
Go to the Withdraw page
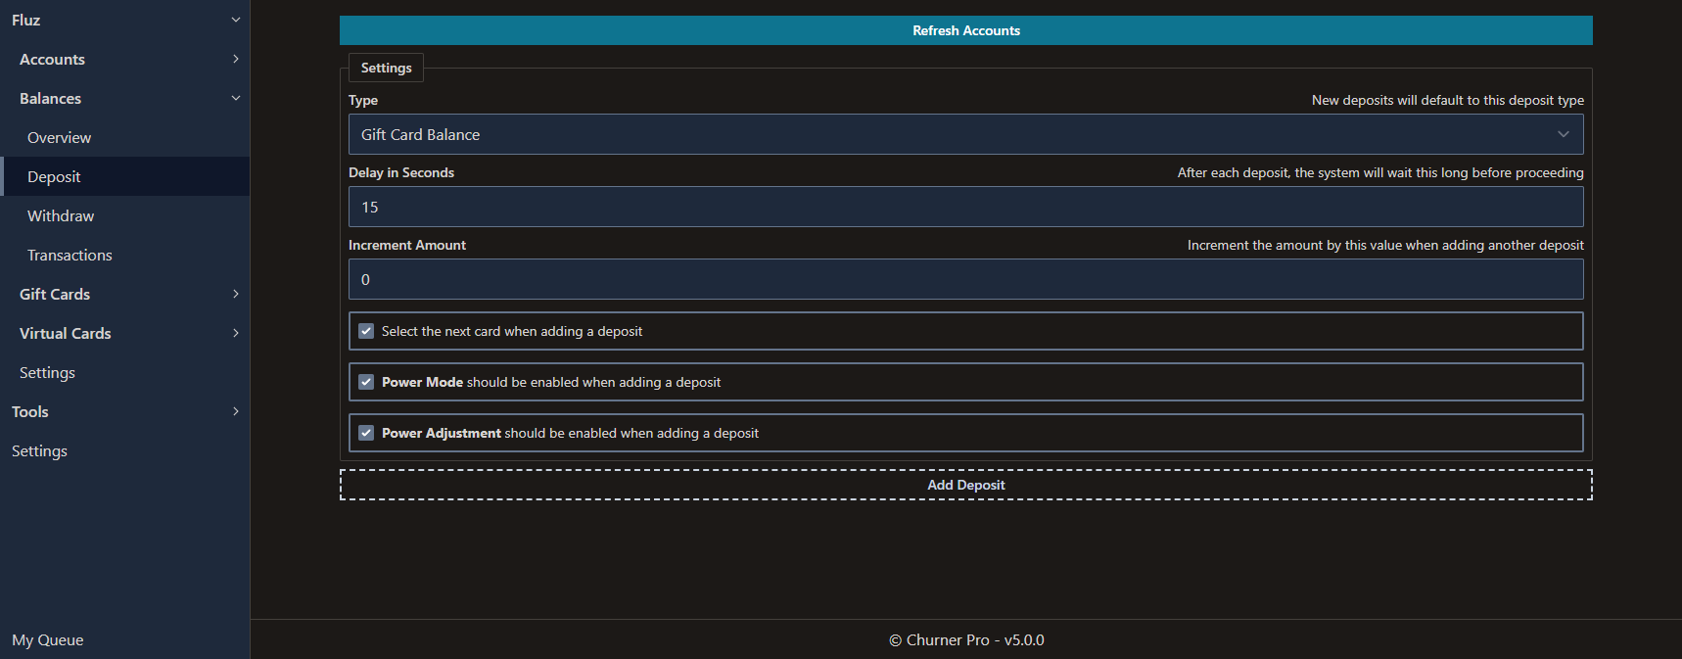61,215
